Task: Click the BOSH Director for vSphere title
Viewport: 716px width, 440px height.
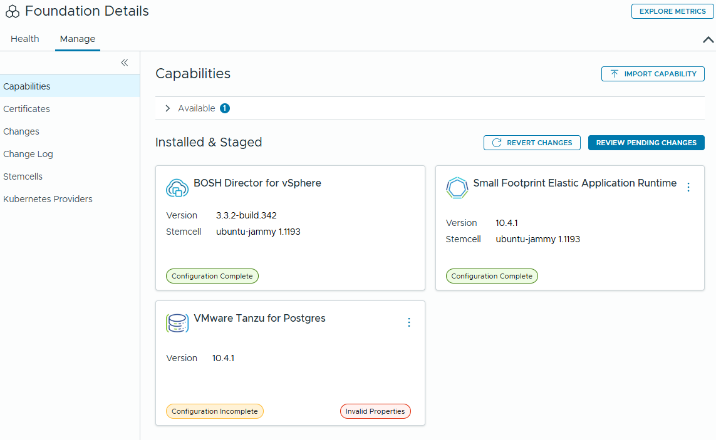Action: [x=257, y=183]
